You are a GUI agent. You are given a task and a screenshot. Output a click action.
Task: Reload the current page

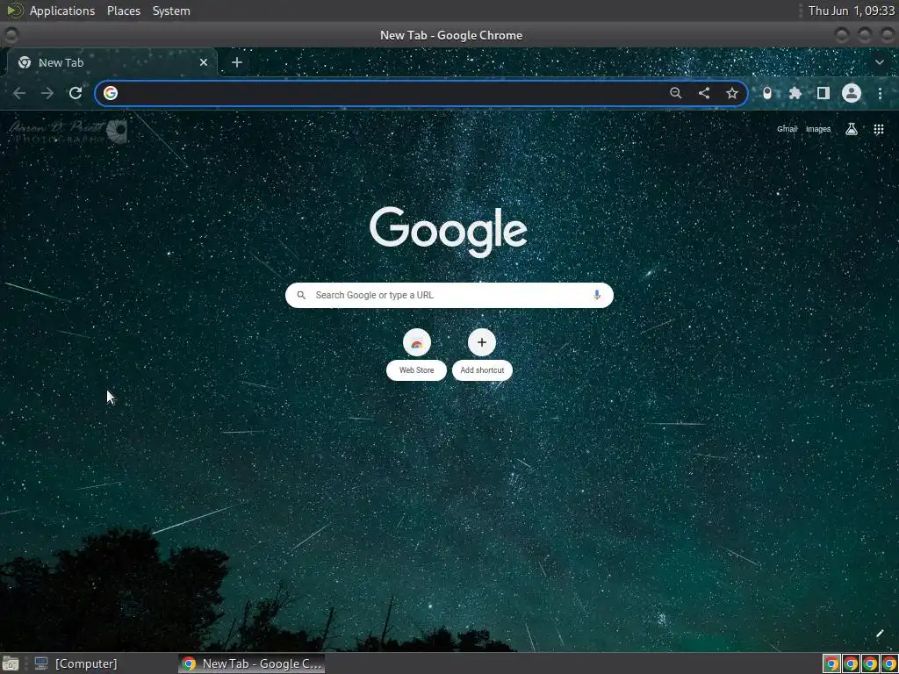(76, 93)
